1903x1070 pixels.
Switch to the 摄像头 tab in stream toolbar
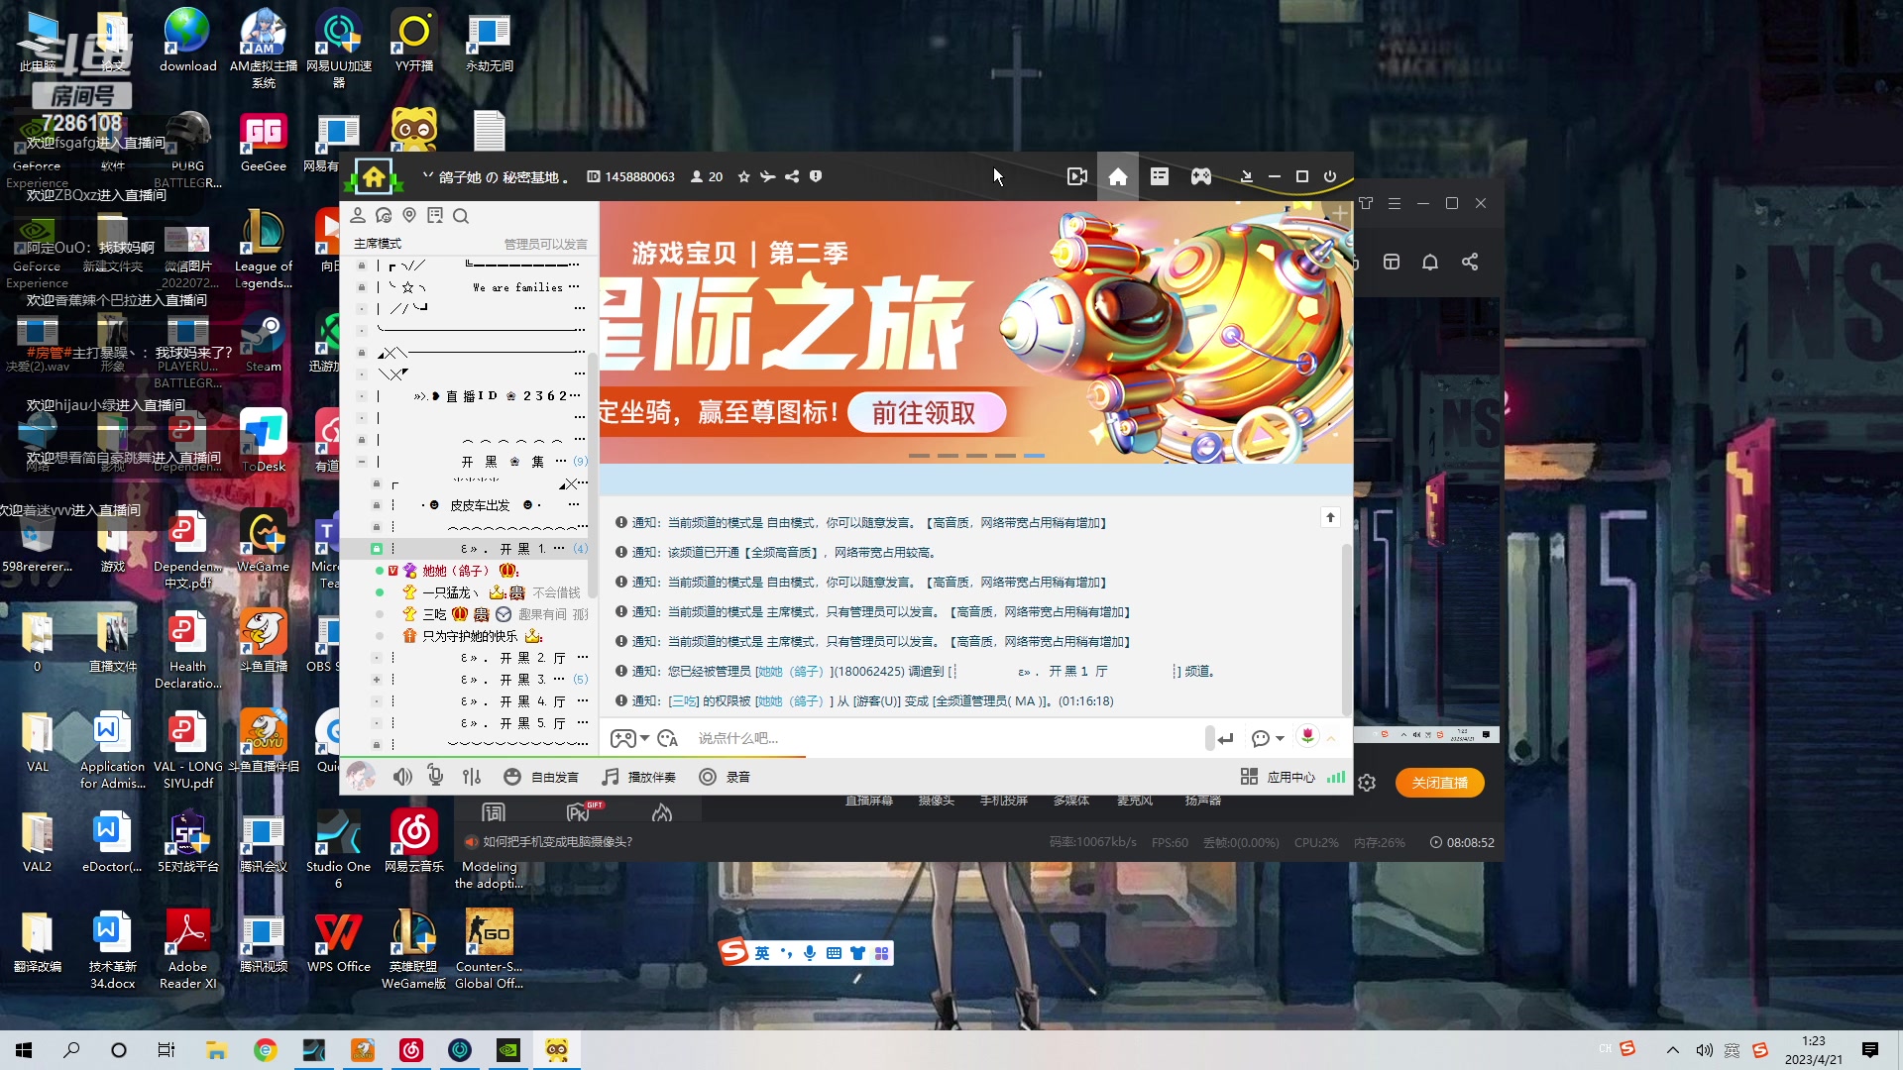tap(936, 801)
